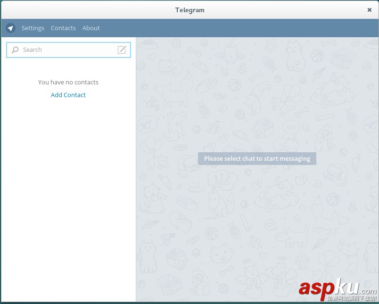The width and height of the screenshot is (379, 304).
Task: Open the About menu item
Action: [91, 28]
